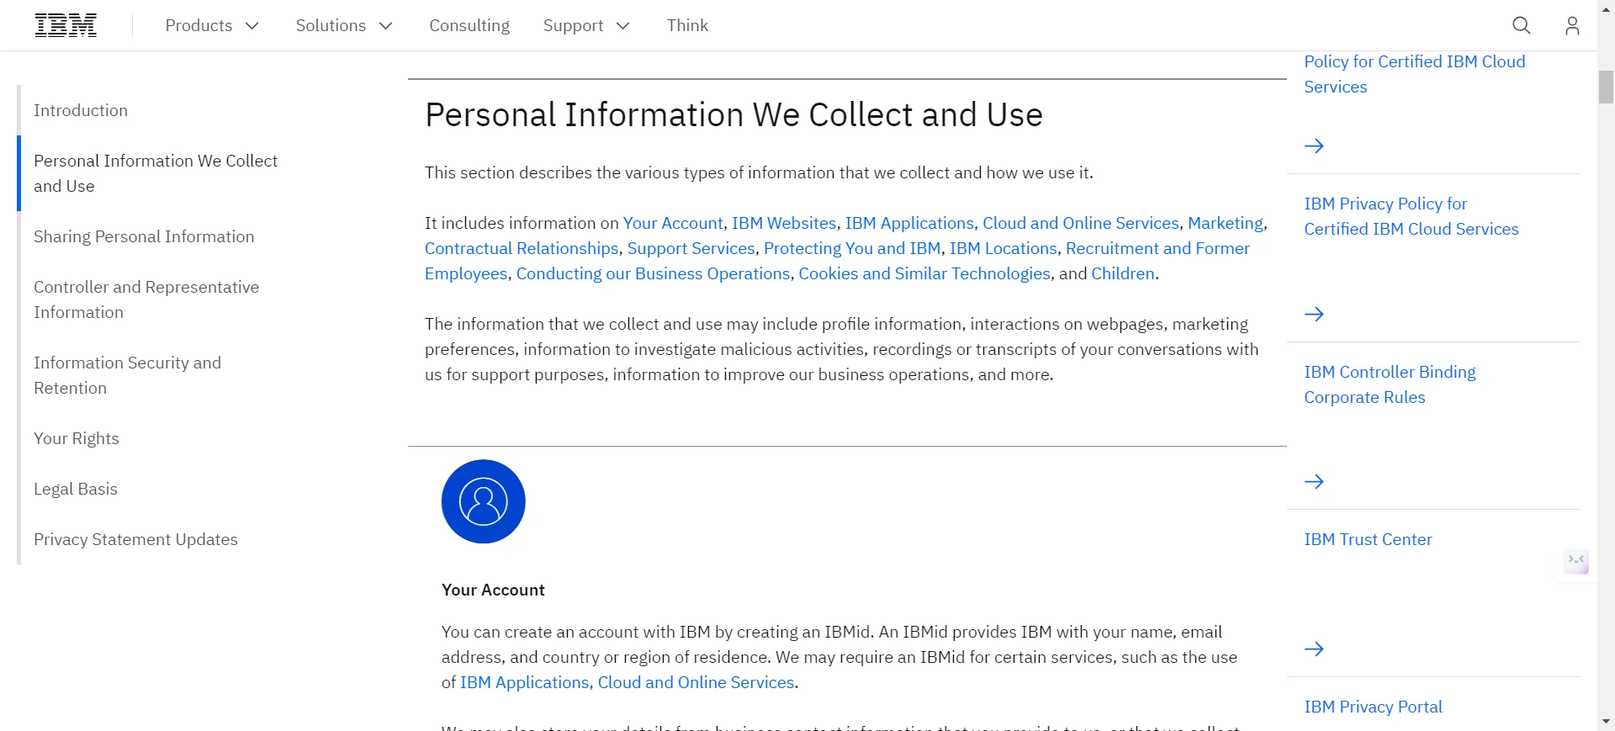Open IBM Trust Center link
The height and width of the screenshot is (731, 1615).
[1368, 539]
